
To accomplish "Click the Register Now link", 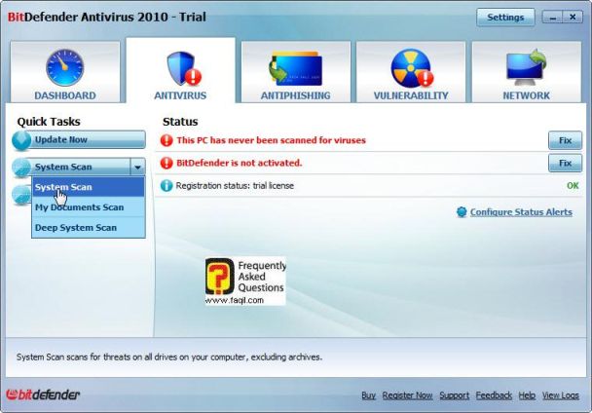I will 407,395.
